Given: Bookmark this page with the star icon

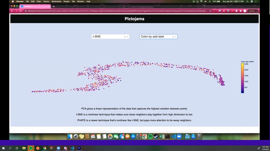Looking at the screenshot, I should click(x=210, y=11).
